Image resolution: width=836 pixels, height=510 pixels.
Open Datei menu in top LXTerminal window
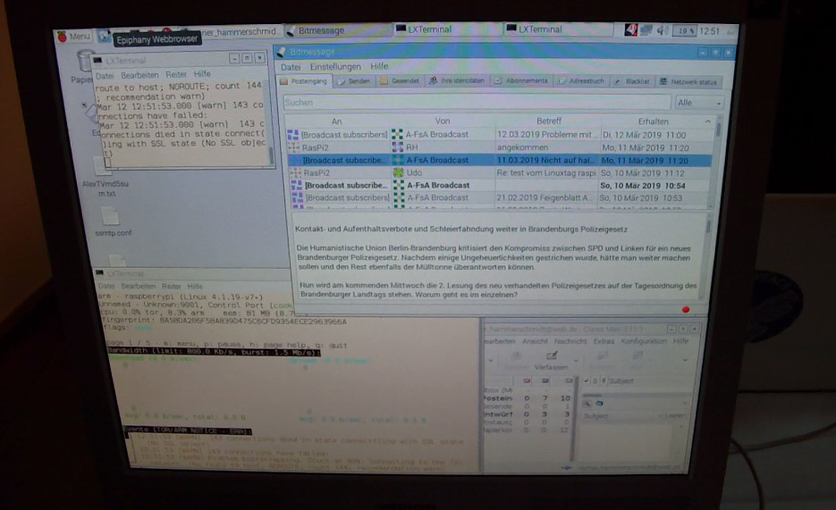pyautogui.click(x=104, y=76)
